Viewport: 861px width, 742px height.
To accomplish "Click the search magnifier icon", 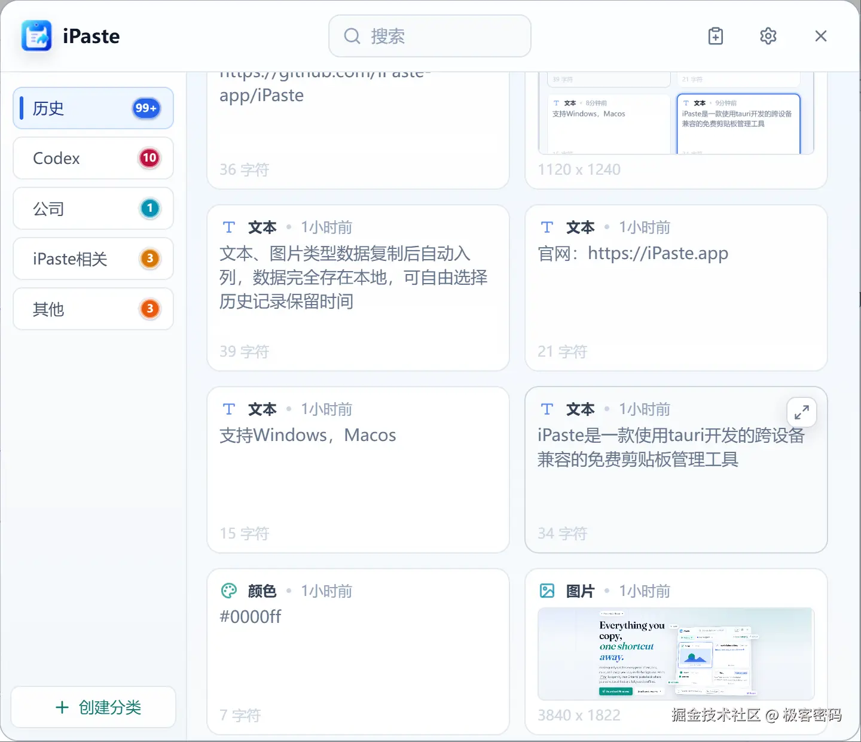I will coord(352,36).
